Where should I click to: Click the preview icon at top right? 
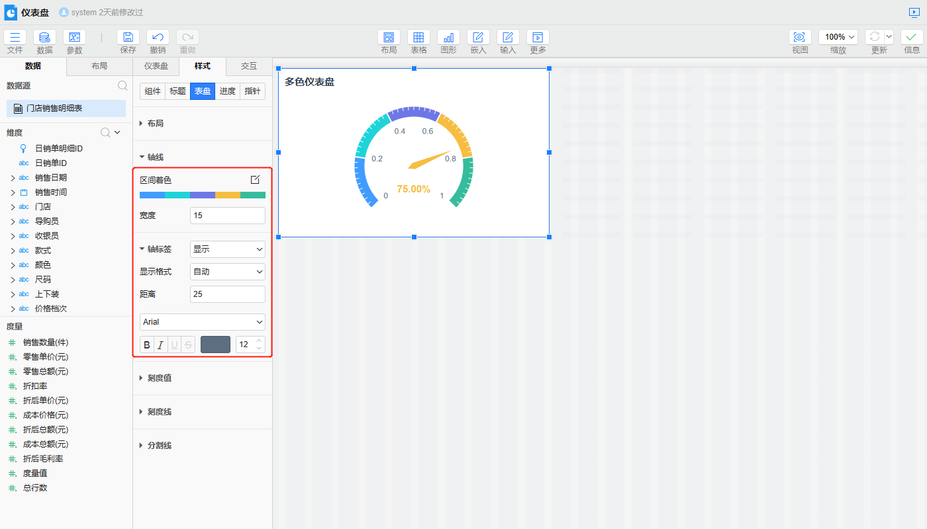coord(914,13)
